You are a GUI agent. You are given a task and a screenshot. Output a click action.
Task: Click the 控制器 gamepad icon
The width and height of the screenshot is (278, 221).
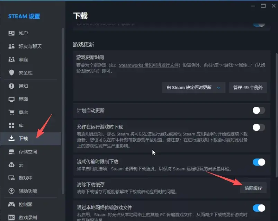[x=11, y=204]
